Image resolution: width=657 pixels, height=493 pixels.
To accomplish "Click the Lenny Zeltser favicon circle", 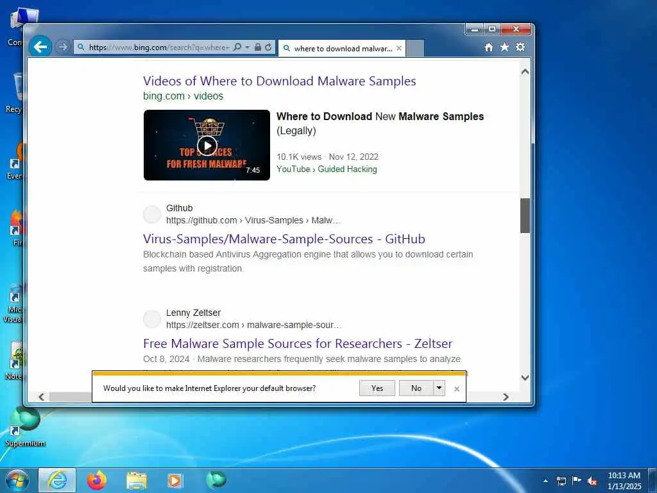I will [x=152, y=319].
